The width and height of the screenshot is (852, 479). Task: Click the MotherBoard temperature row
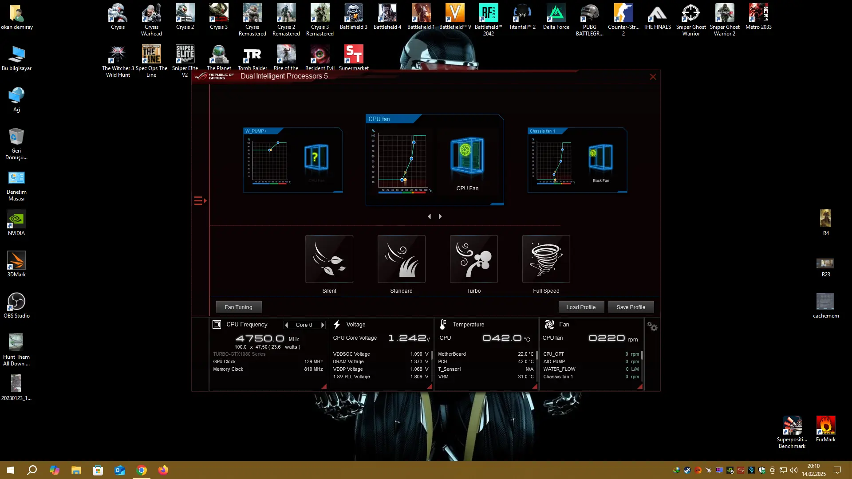tap(486, 354)
